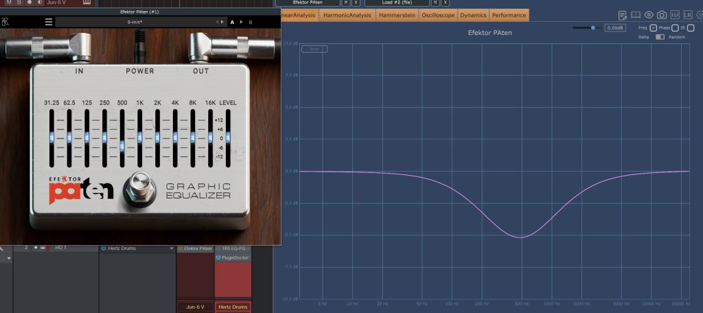
Task: Click the Hertz Drums power icon
Action: pos(103,248)
